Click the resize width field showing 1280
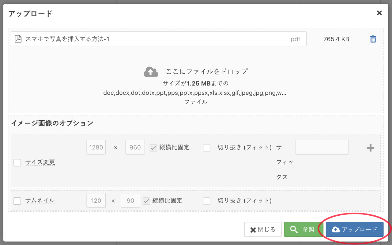The height and width of the screenshot is (245, 392). (96, 147)
